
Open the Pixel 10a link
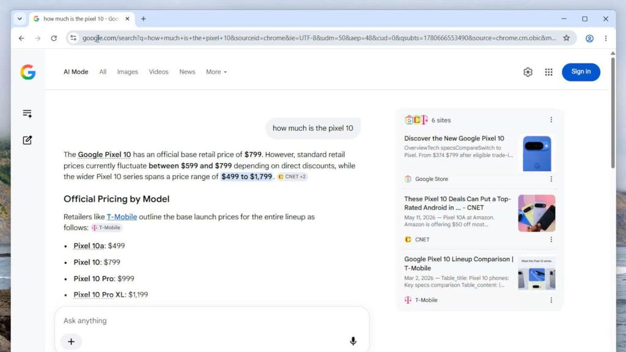click(89, 246)
